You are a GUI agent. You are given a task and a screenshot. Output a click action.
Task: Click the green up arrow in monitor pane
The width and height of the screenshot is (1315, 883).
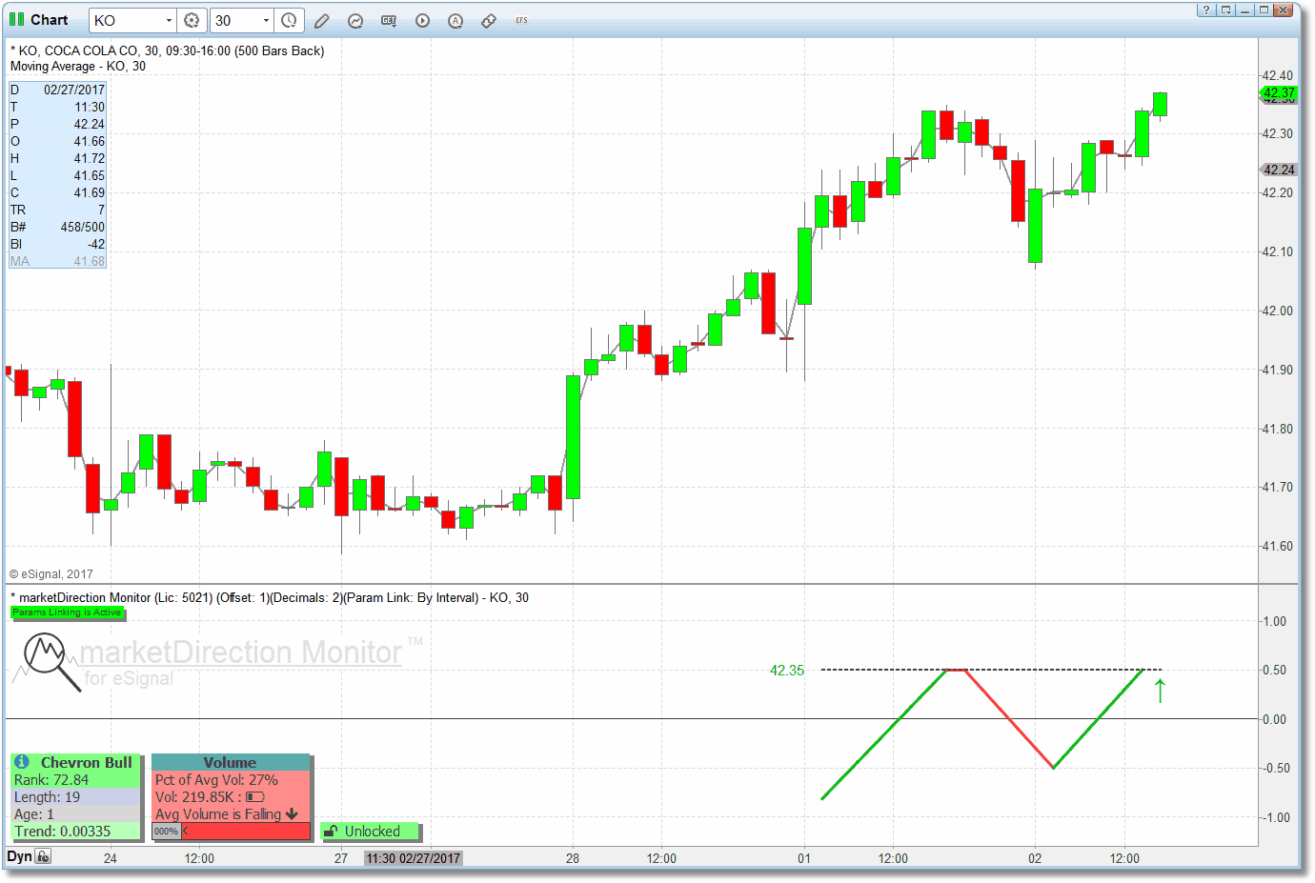(x=1160, y=691)
